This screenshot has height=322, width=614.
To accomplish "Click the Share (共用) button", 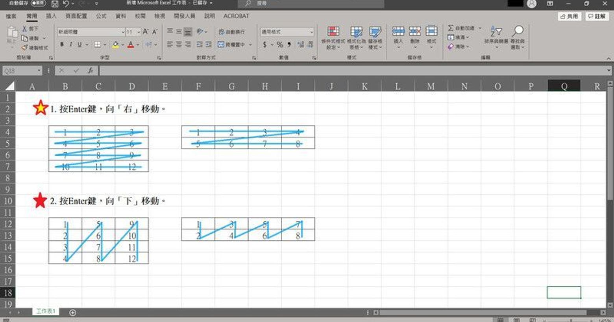I will coord(569,16).
